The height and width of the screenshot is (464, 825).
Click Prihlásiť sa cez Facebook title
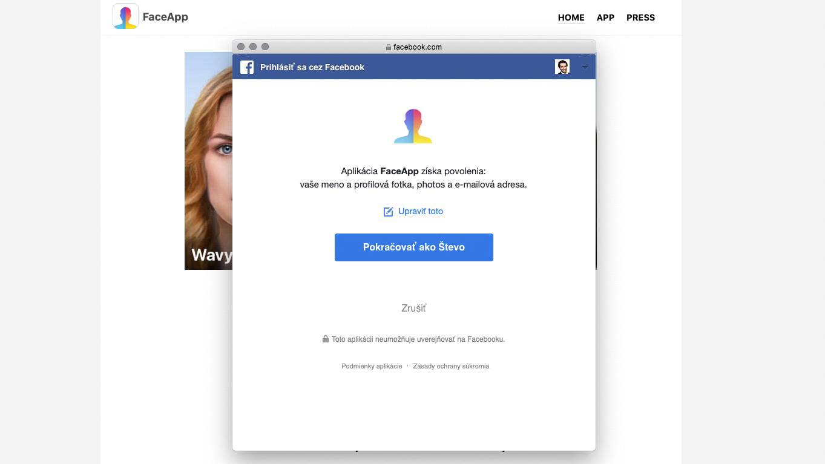312,67
